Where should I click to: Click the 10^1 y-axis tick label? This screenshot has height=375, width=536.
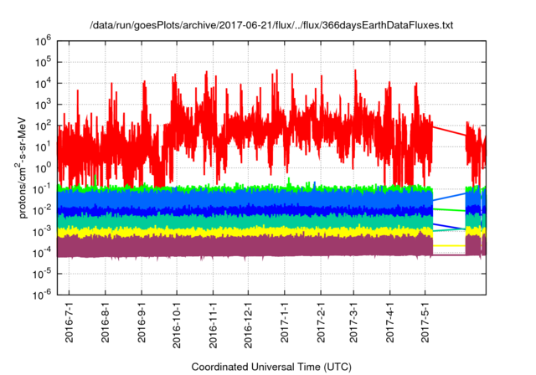[x=43, y=146]
